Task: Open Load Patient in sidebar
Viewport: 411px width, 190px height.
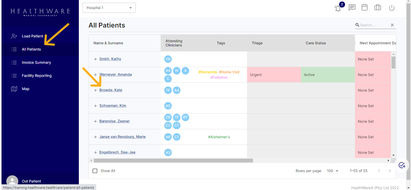Action: pyautogui.click(x=32, y=36)
